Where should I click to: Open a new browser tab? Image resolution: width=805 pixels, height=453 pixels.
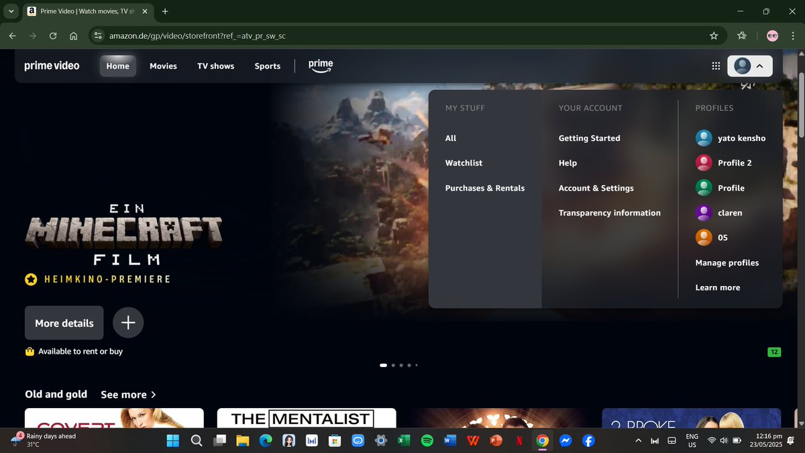tap(165, 11)
